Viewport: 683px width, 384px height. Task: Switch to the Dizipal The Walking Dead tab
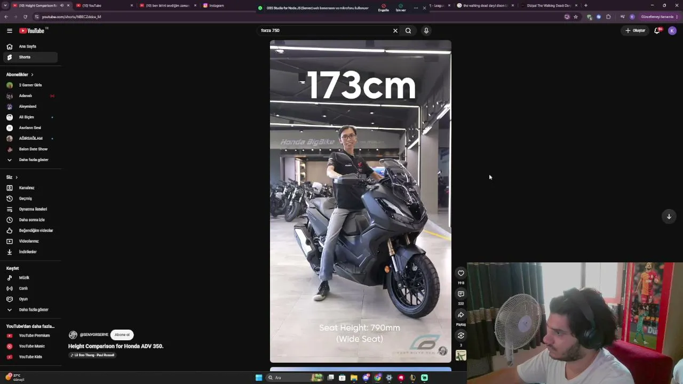pyautogui.click(x=549, y=5)
